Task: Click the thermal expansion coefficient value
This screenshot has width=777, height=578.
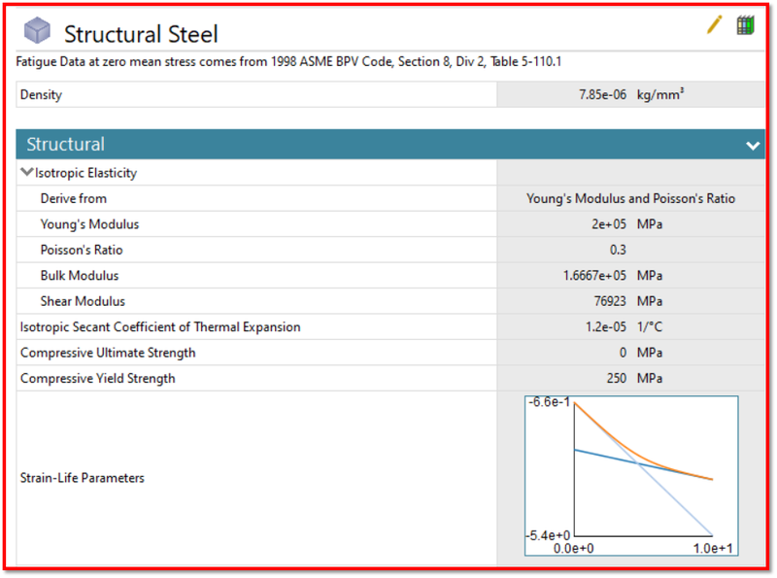Action: coord(605,327)
